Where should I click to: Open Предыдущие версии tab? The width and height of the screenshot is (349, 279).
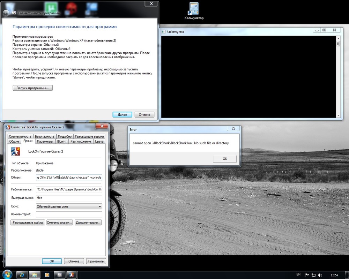[x=89, y=136]
